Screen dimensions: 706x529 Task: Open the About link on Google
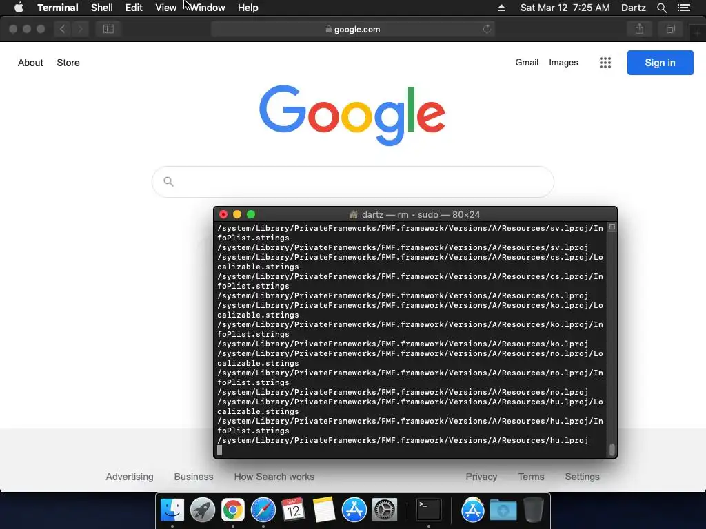[30, 63]
